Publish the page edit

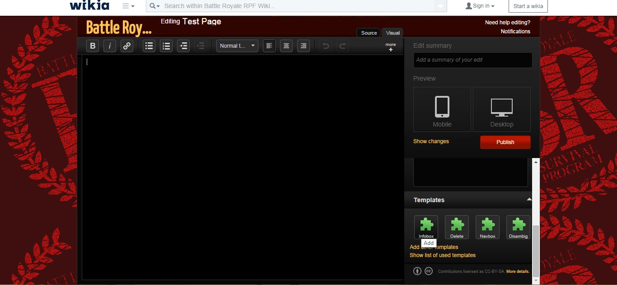tap(505, 142)
